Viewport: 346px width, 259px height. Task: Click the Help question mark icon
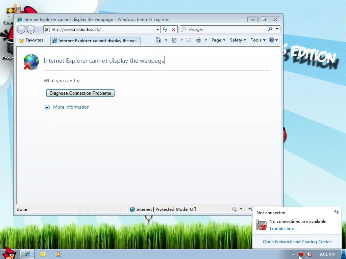(272, 40)
